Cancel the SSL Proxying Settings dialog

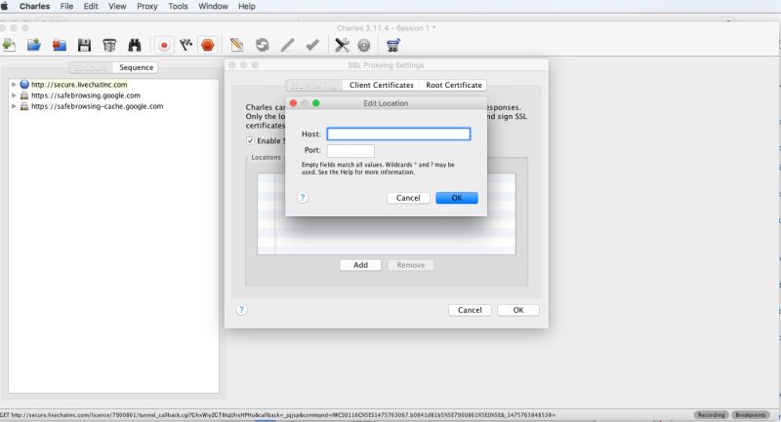coord(470,310)
